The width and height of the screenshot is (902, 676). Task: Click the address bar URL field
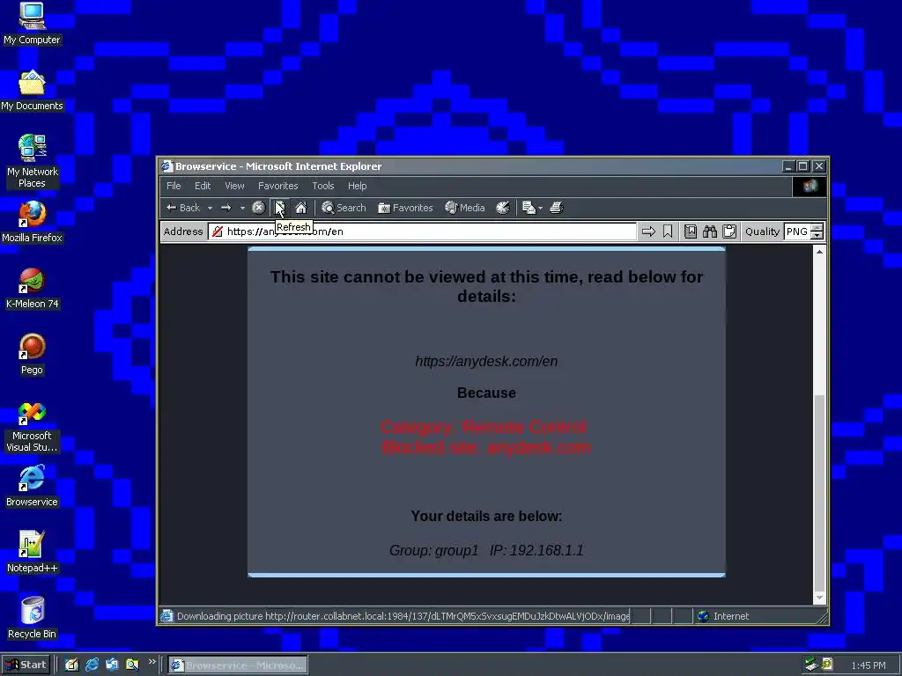[422, 231]
